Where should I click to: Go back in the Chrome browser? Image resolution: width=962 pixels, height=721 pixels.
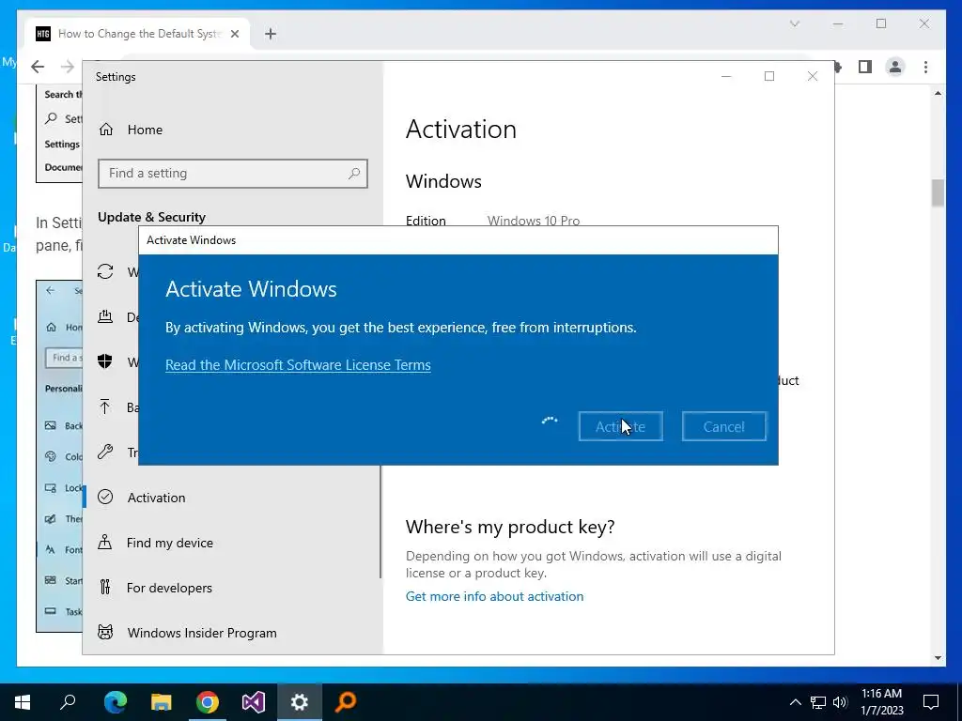click(38, 67)
